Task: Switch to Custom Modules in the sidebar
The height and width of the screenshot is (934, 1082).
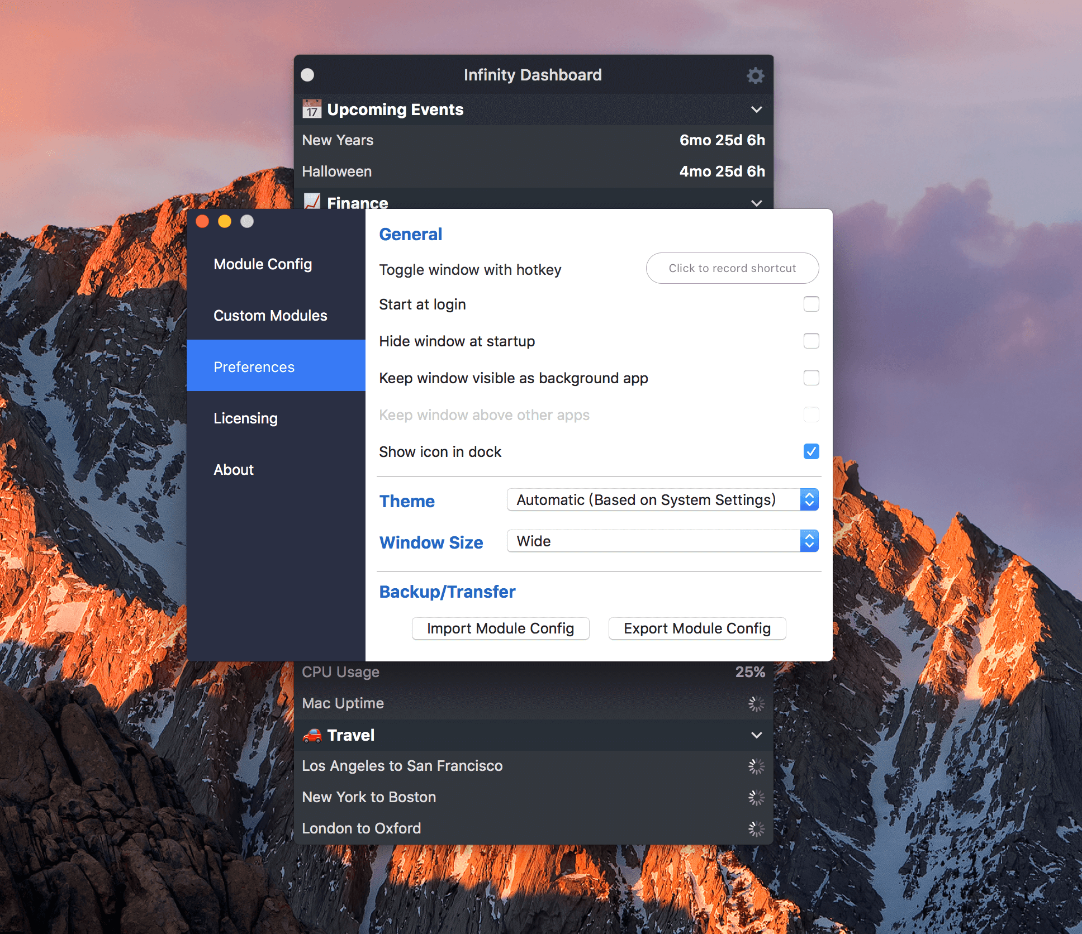Action: (x=276, y=316)
